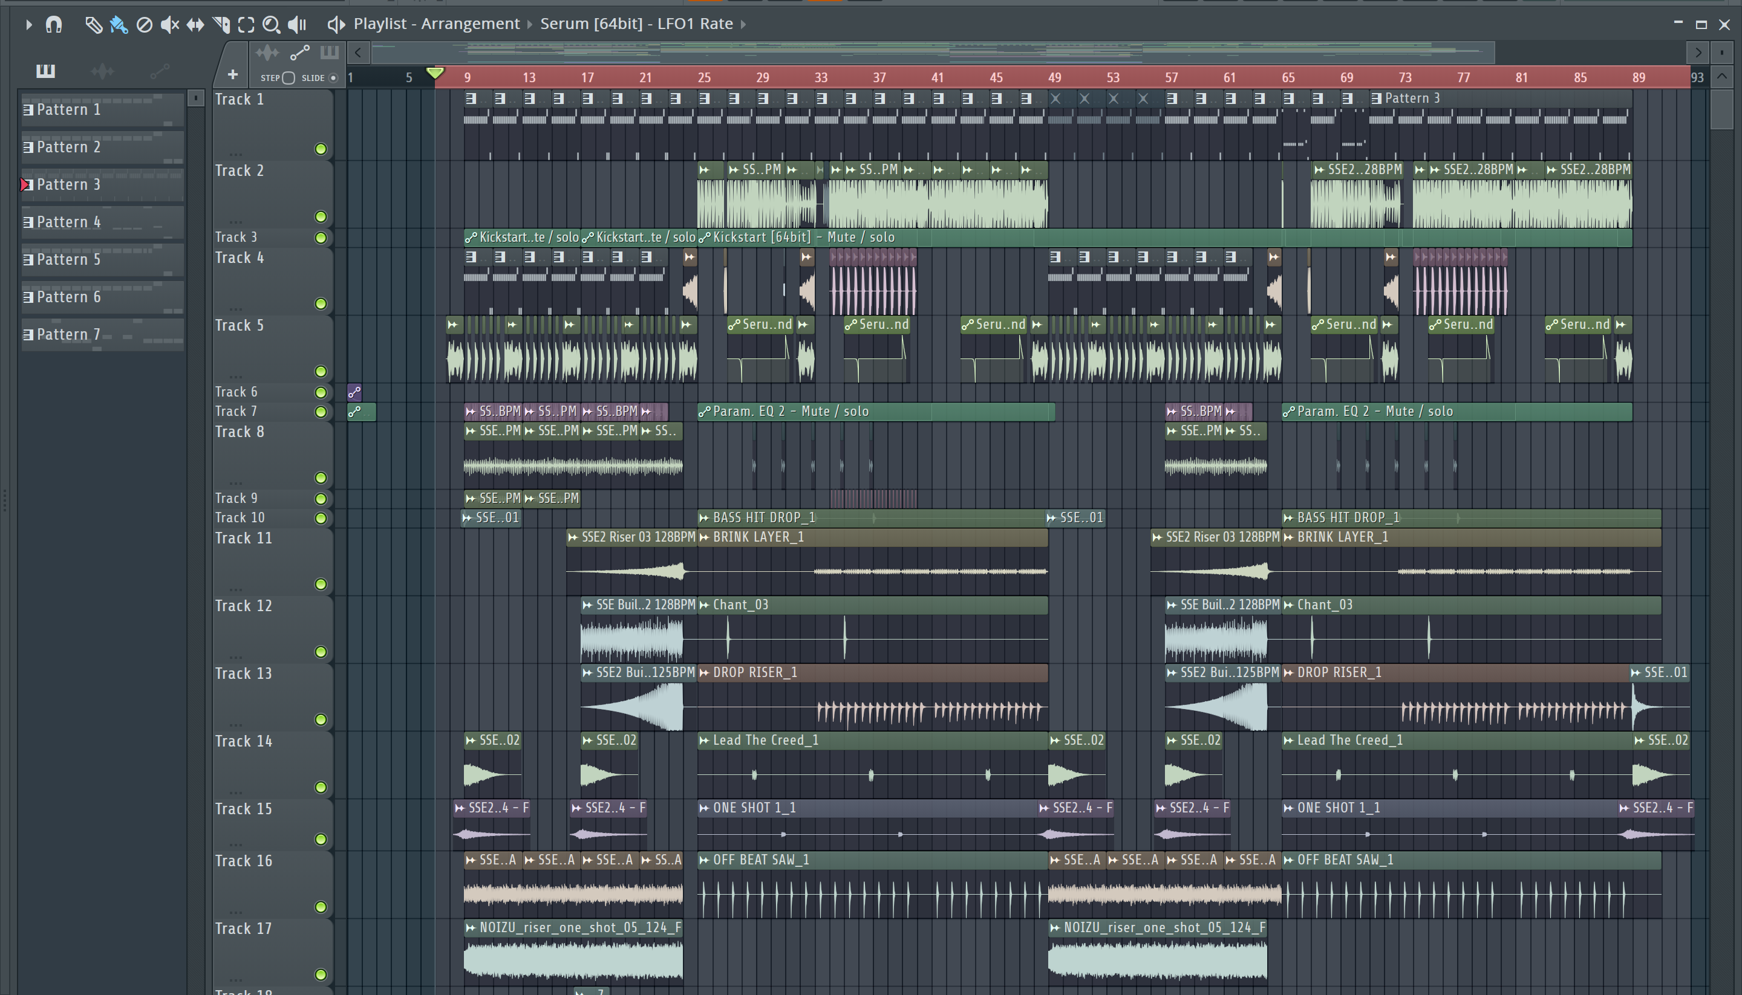Open the Pattern 3 clip menu on Track 1
This screenshot has height=995, width=1742.
(1377, 99)
